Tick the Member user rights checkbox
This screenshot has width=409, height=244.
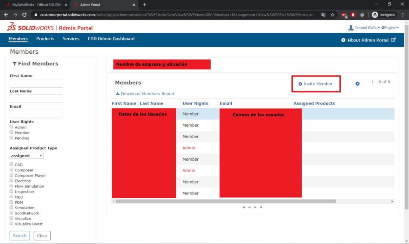(x=11, y=132)
